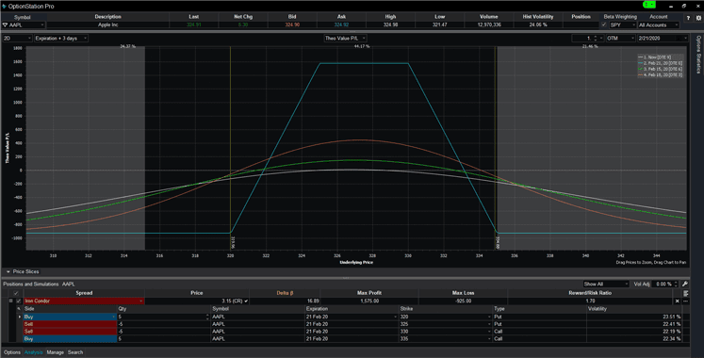The height and width of the screenshot is (358, 704).
Task: Click the column layout icon beside Reward/Risk Ratio
Action: pos(685,293)
